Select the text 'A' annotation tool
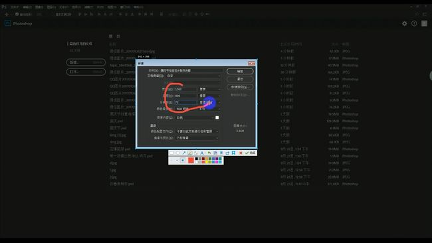 201,153
